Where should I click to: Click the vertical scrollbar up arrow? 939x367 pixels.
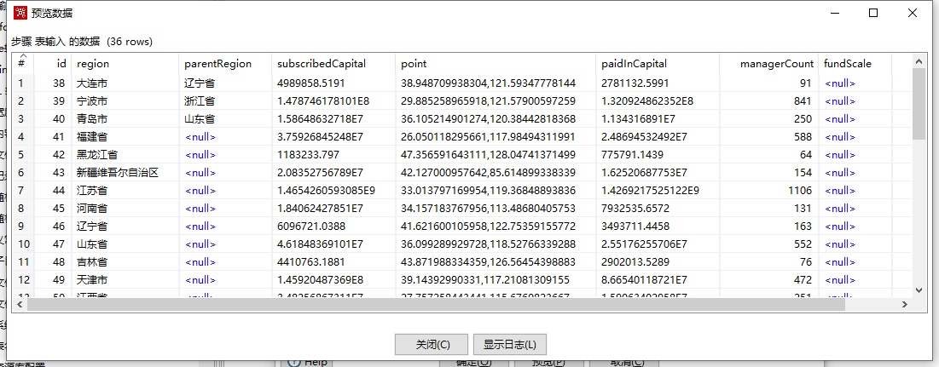919,60
